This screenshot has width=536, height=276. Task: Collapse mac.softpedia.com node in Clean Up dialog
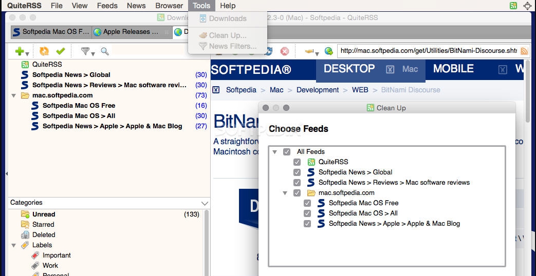pyautogui.click(x=285, y=193)
